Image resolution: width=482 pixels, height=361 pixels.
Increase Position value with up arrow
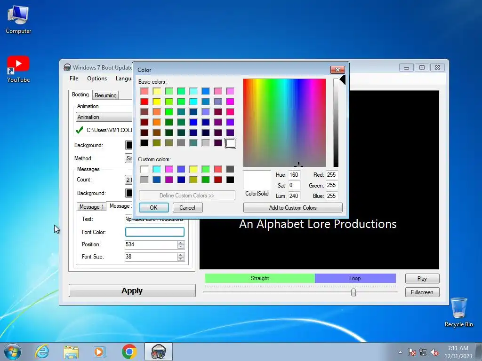point(181,243)
